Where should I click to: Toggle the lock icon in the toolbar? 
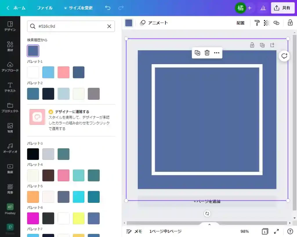point(290,23)
